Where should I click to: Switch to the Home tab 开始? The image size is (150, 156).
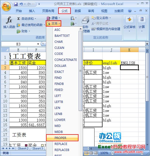[x=19, y=11]
